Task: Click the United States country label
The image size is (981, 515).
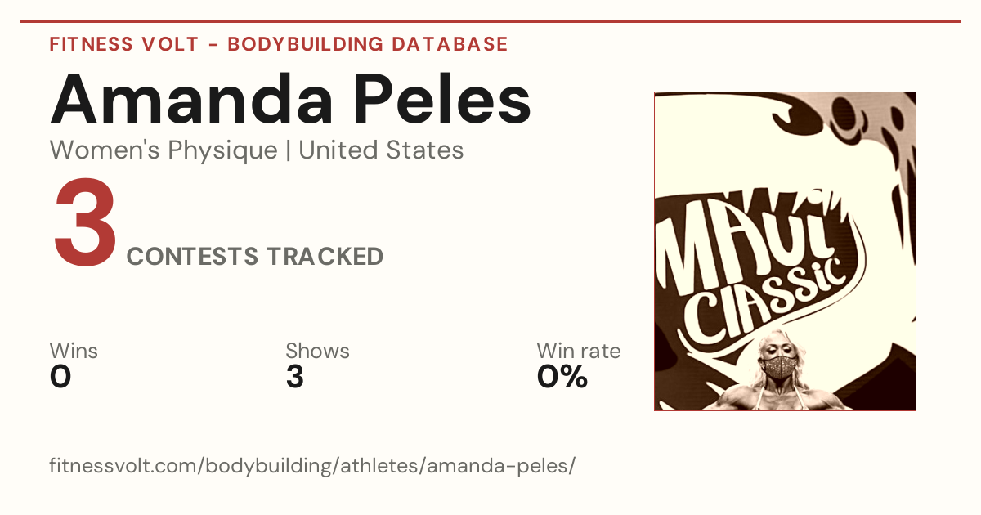Action: [381, 150]
